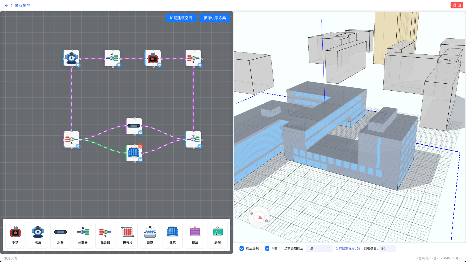The image size is (466, 262).
Task: Select the 建筑 building component
Action: click(x=173, y=235)
